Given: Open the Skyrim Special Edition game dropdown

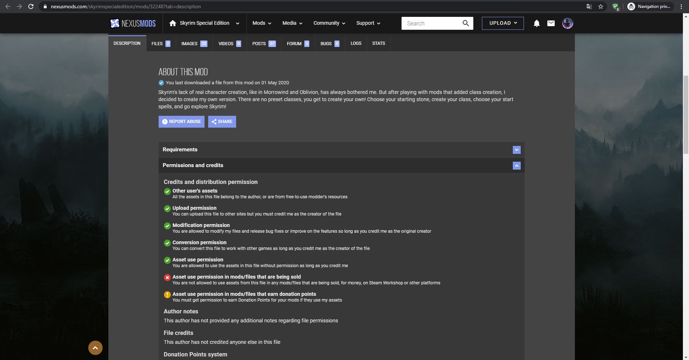Looking at the screenshot, I should [x=205, y=23].
